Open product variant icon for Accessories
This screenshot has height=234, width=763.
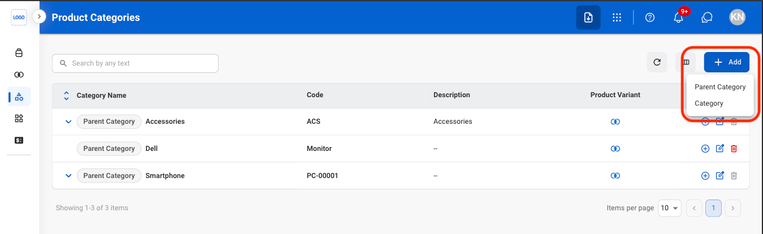point(615,122)
